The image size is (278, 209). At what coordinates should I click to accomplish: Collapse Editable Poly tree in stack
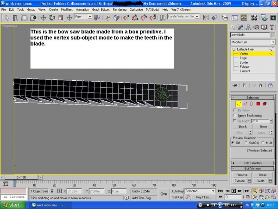tap(234, 49)
